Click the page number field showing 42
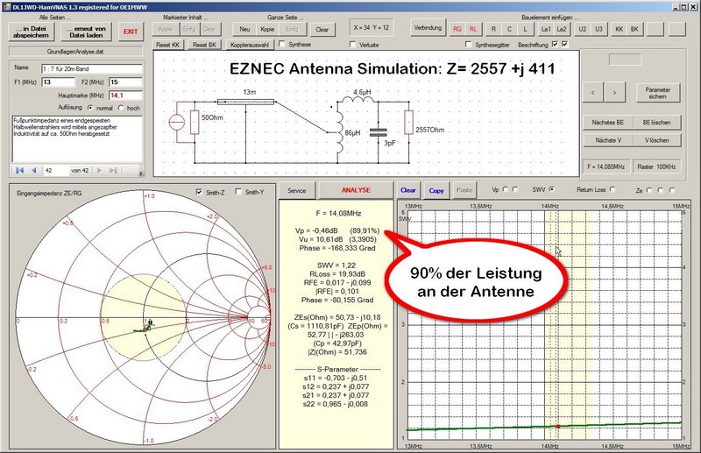 [56, 170]
